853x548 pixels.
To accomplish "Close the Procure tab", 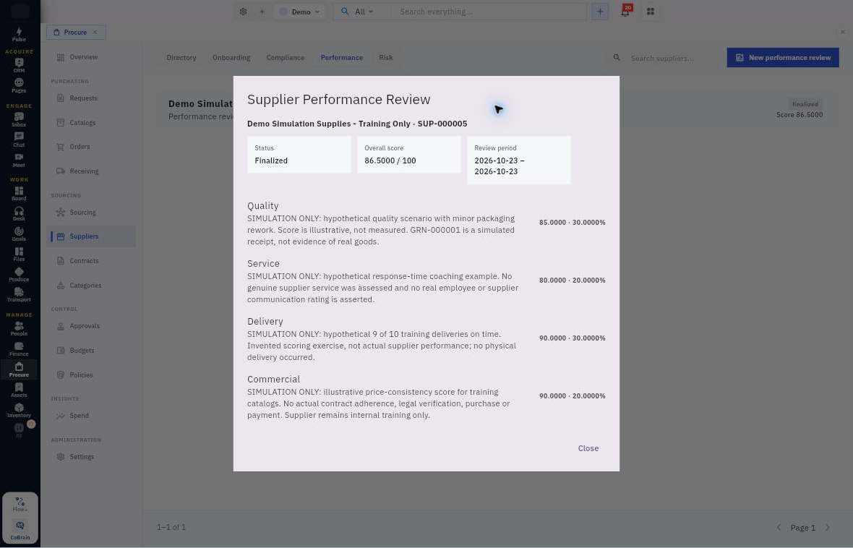I will point(95,32).
